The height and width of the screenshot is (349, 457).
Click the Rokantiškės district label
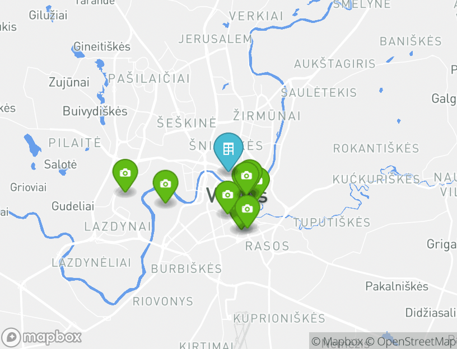point(376,148)
